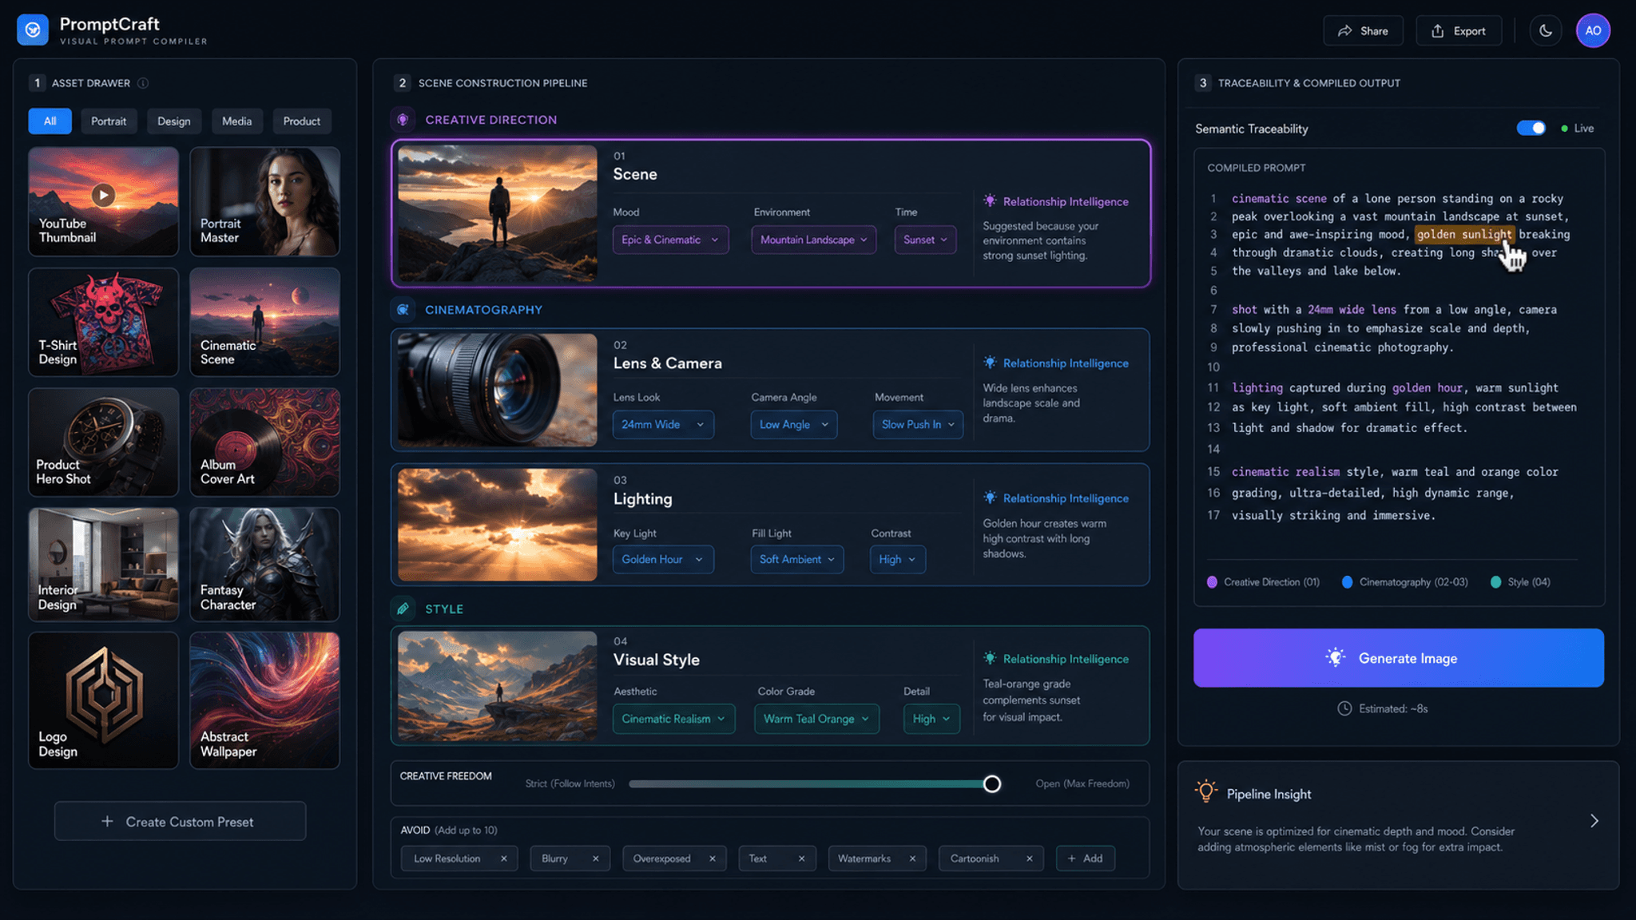Open the Aesthetic dropdown Cinematic Realism

click(x=673, y=719)
